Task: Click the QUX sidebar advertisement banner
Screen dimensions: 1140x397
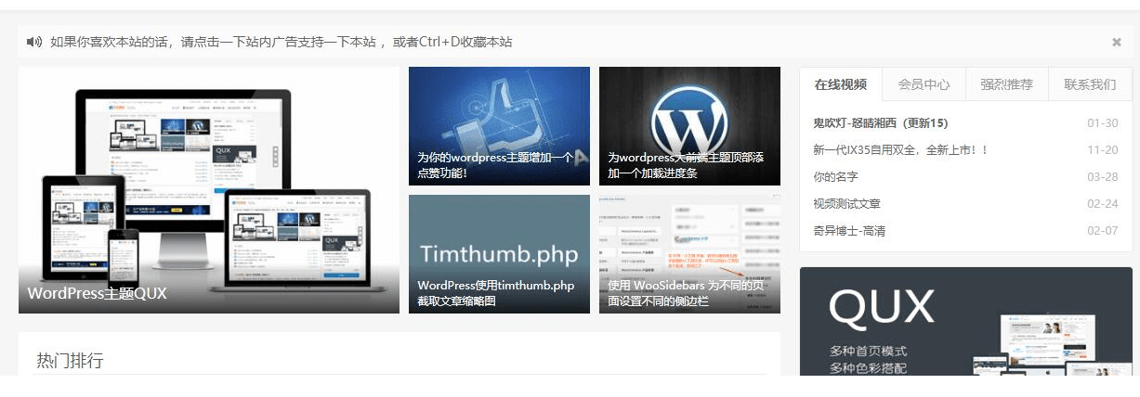Action: (x=966, y=322)
